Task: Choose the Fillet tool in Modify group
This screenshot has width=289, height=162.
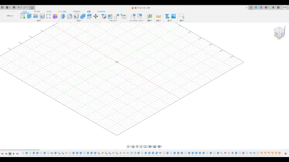Action: pyautogui.click(x=70, y=16)
